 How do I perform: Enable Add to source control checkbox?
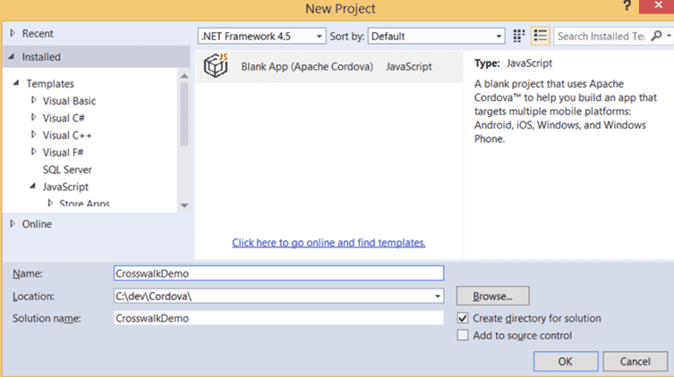pyautogui.click(x=463, y=335)
